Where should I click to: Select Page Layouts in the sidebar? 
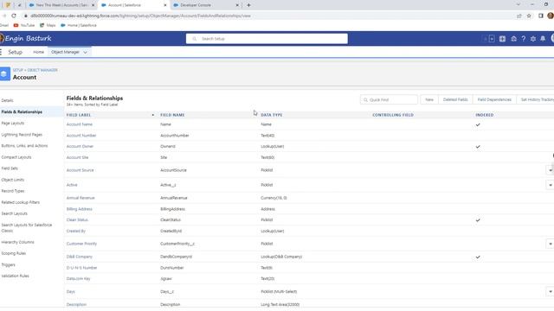[13, 124]
